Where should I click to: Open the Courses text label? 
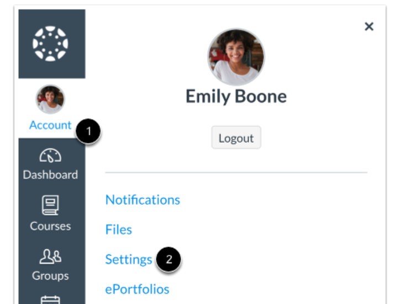click(50, 226)
